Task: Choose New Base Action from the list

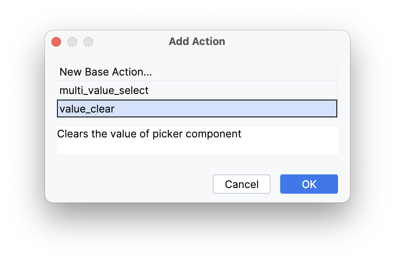Action: (106, 72)
